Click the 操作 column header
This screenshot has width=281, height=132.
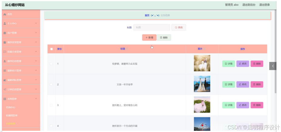[243, 49]
